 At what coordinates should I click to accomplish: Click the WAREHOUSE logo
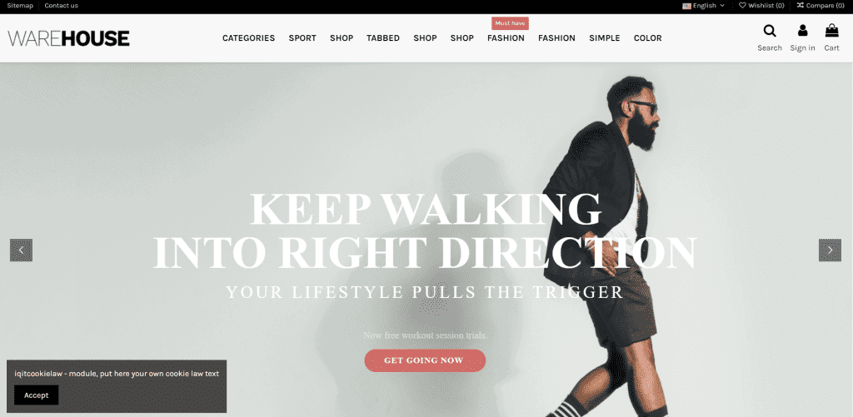click(68, 38)
